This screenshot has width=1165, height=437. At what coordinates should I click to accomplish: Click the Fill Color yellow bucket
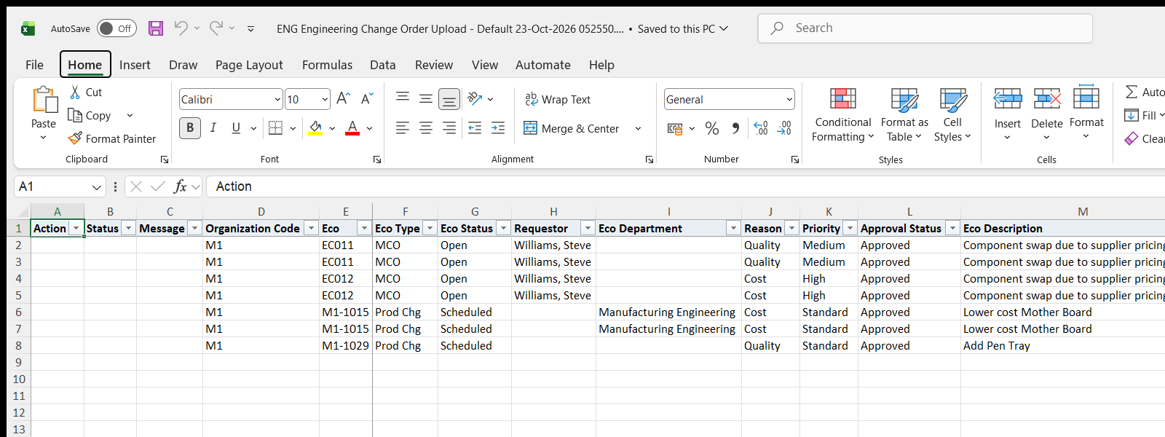(x=316, y=128)
